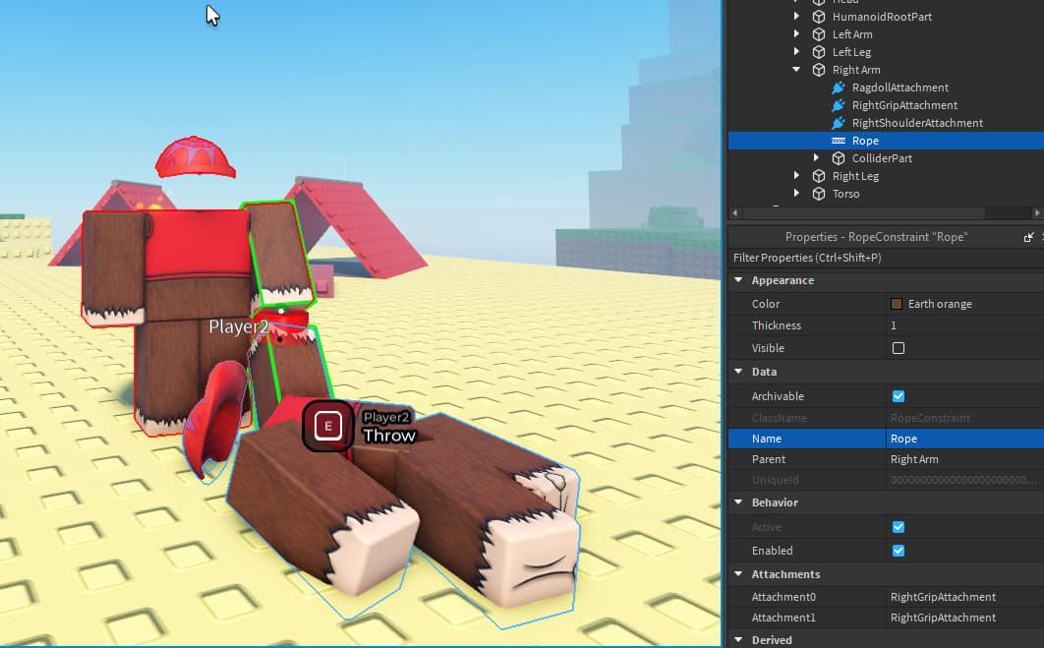Click the Right Arm part icon
Viewport: 1044px width, 648px height.
(x=819, y=70)
